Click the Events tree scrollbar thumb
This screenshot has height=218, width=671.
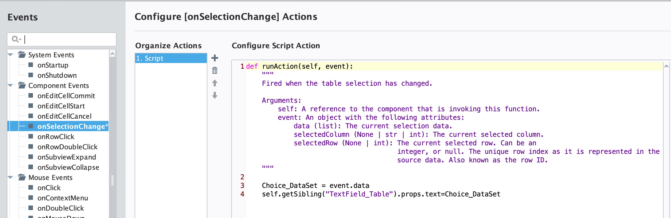[112, 137]
